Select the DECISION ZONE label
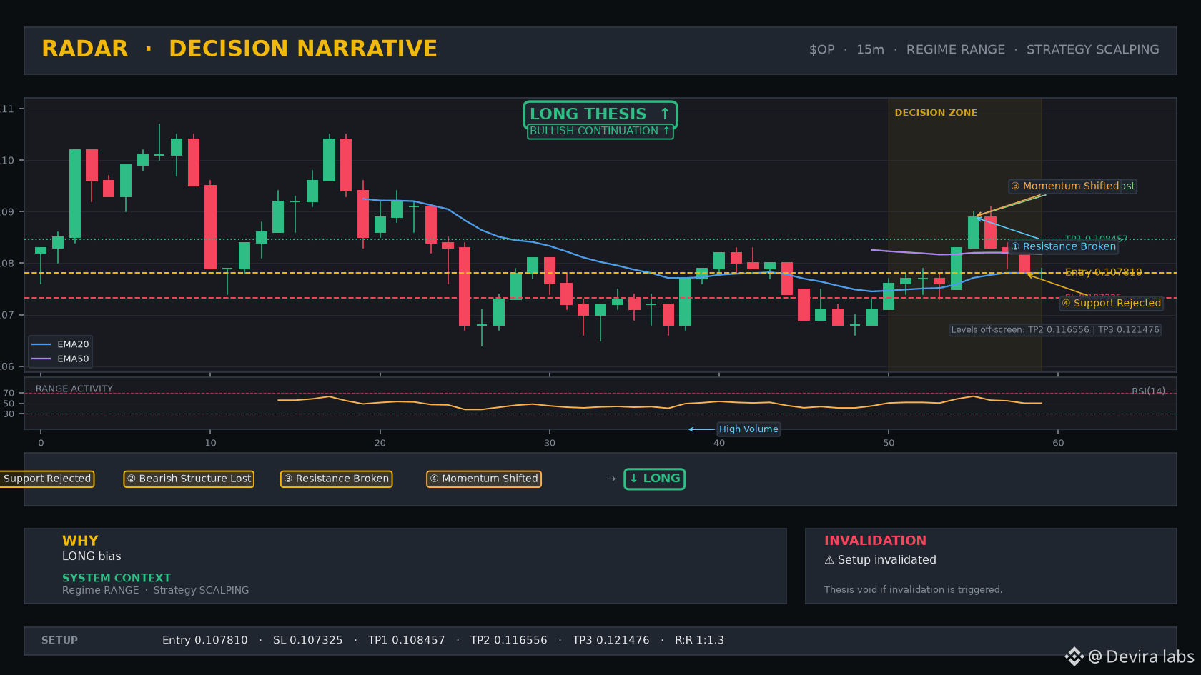1201x675 pixels. (936, 113)
